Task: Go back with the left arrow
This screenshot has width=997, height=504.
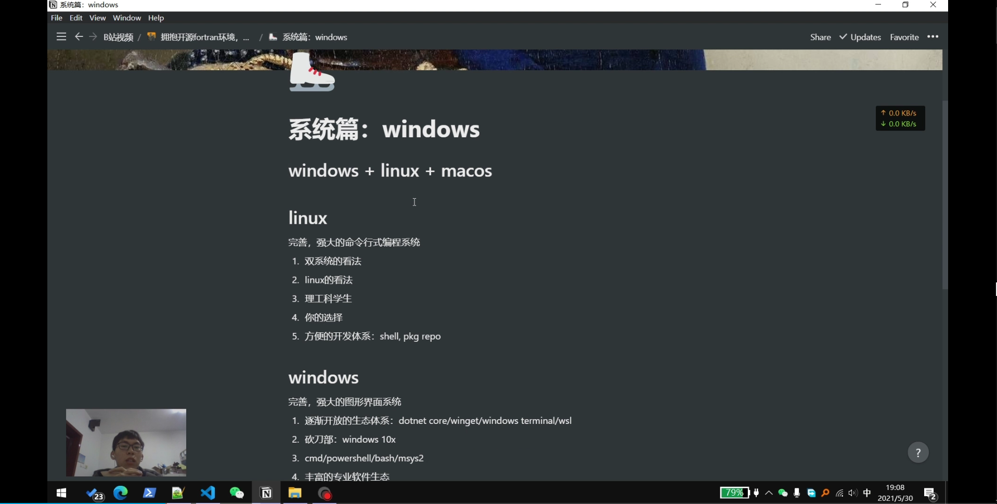Action: [x=79, y=36]
